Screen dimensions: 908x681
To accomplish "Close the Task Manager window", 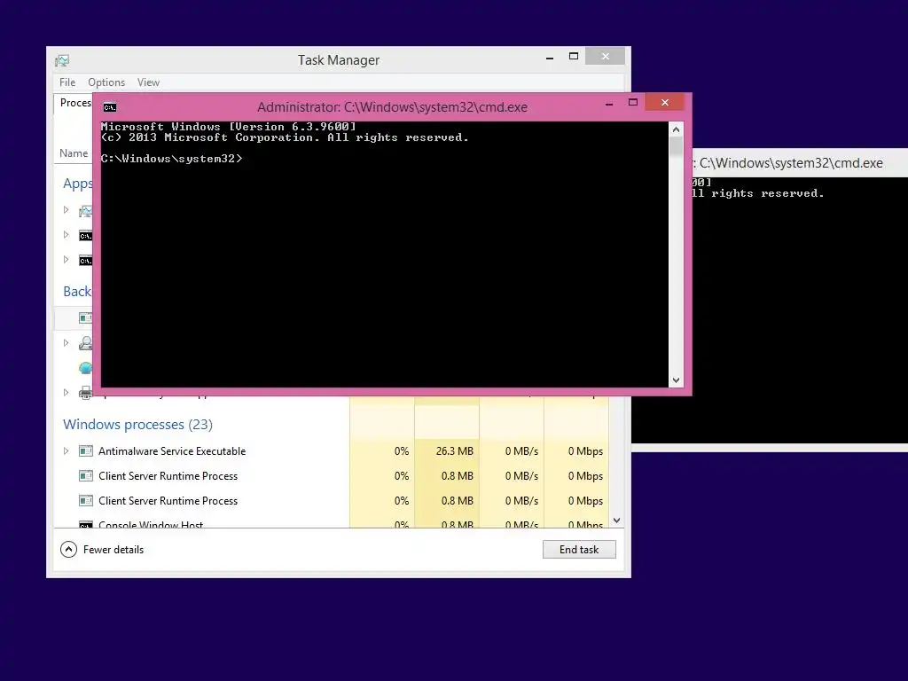I will click(605, 56).
